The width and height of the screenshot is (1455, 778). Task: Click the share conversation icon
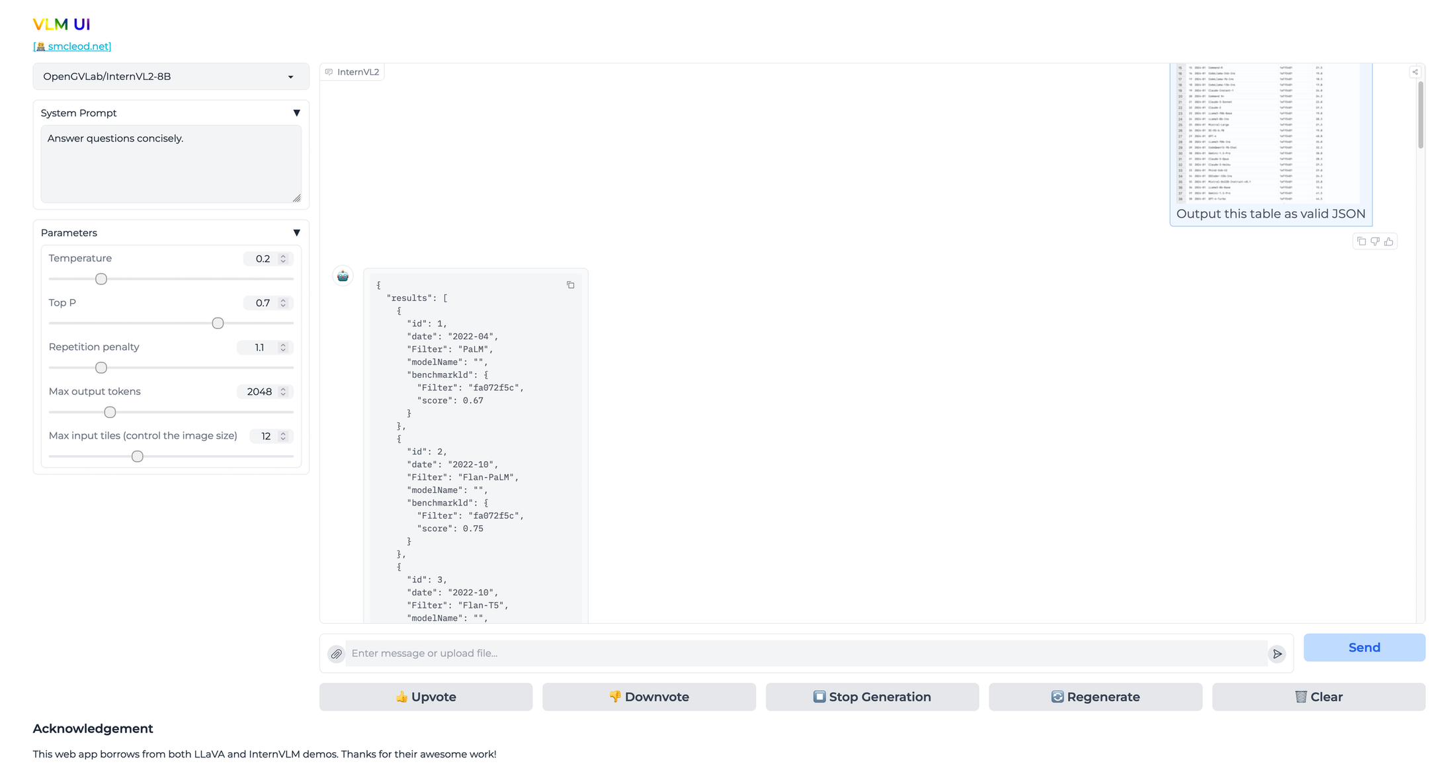(1415, 72)
